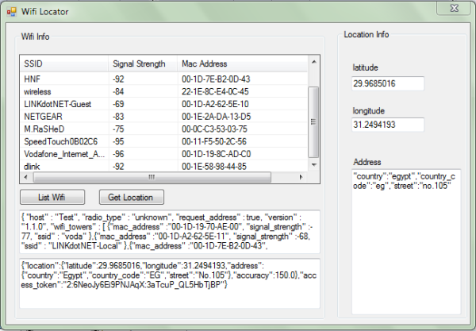Click signal strength value -95

118,141
